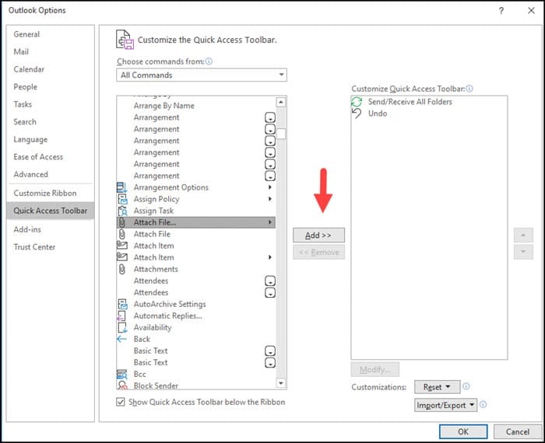Click the Block Sender icon

click(122, 385)
